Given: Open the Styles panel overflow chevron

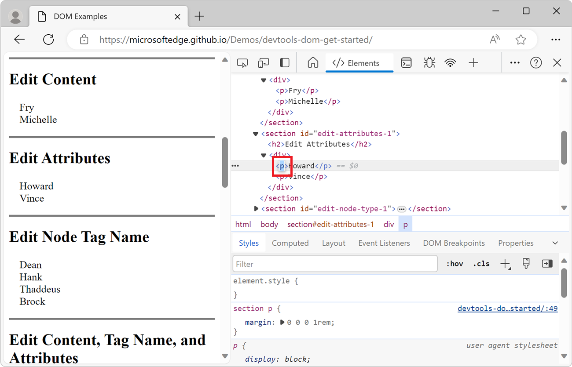Looking at the screenshot, I should tap(554, 243).
